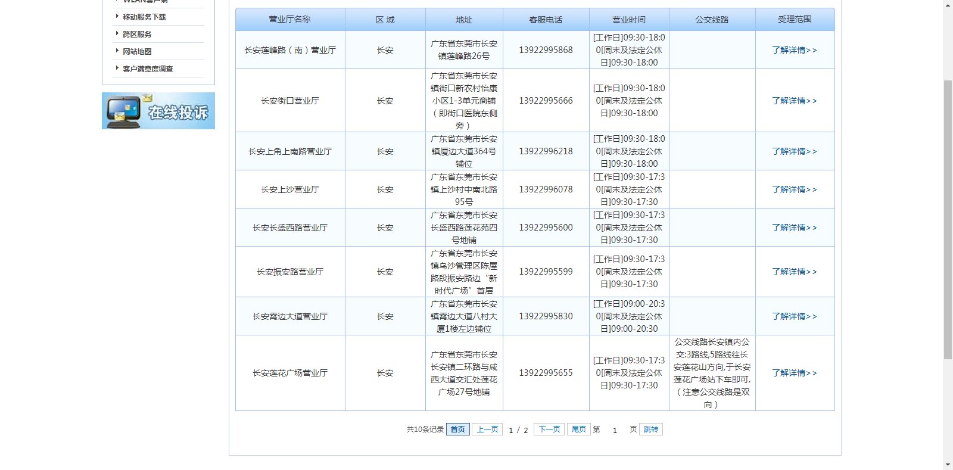
Task: Click the 跳转 jump button
Action: pos(651,429)
